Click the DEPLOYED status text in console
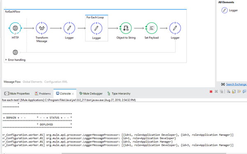 coord(46,124)
